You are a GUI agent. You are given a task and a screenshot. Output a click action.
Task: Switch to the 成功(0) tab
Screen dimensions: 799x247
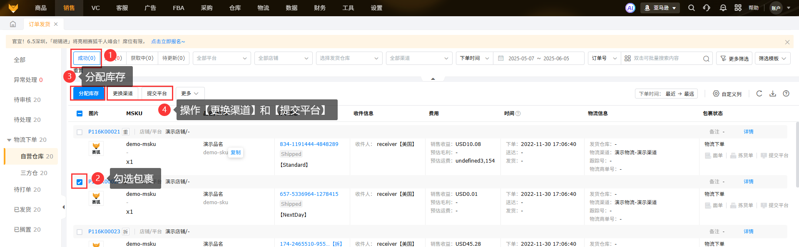click(87, 58)
